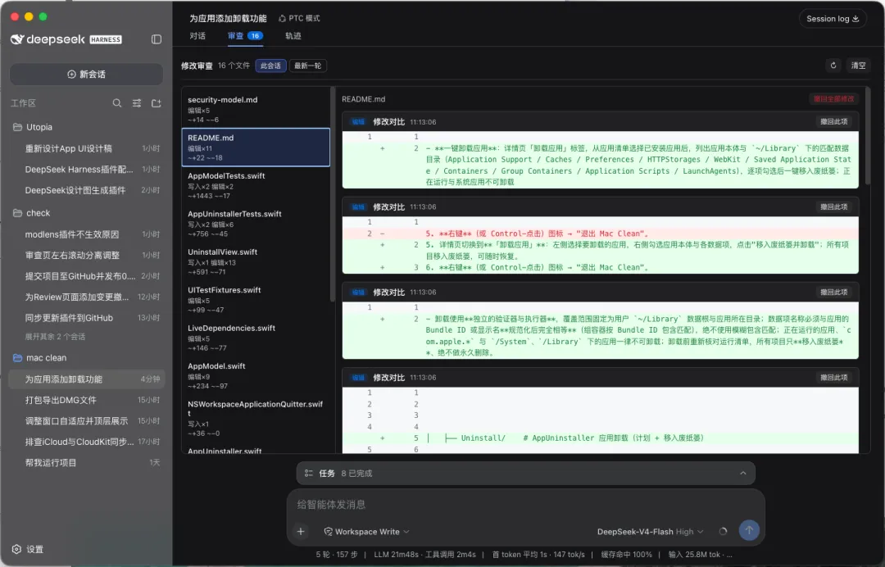Click the plus attachment icon
The width and height of the screenshot is (885, 567).
click(301, 532)
